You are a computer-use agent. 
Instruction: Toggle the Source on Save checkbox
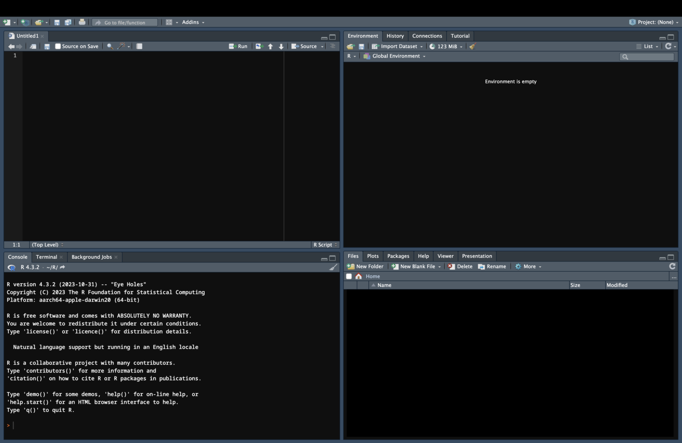pyautogui.click(x=58, y=46)
